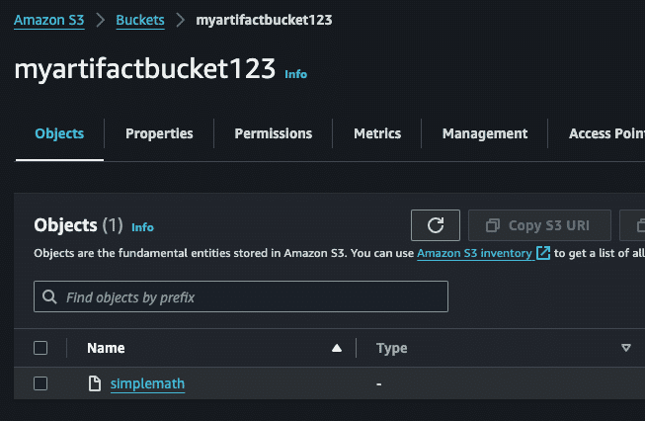Switch to the Objects tab
The width and height of the screenshot is (645, 421).
coord(59,133)
